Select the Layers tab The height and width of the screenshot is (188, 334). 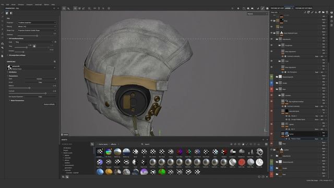(288, 8)
